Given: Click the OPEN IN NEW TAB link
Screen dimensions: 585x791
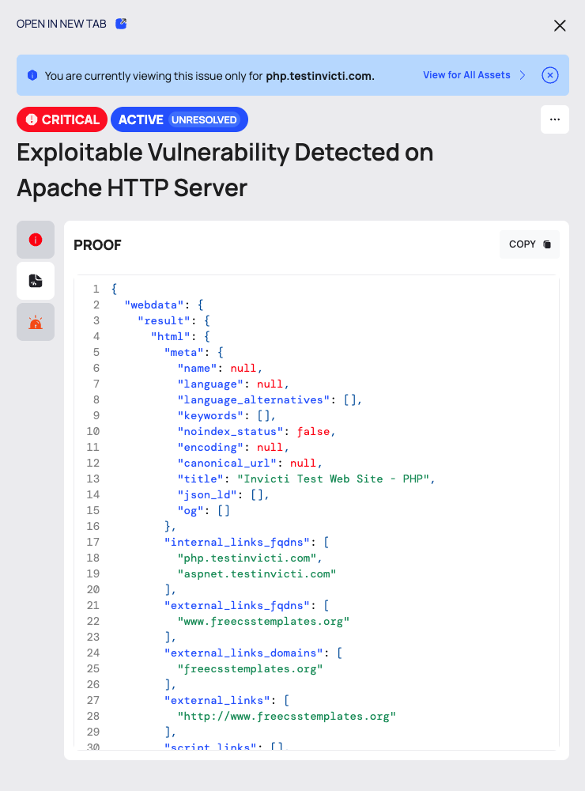Looking at the screenshot, I should tap(62, 24).
